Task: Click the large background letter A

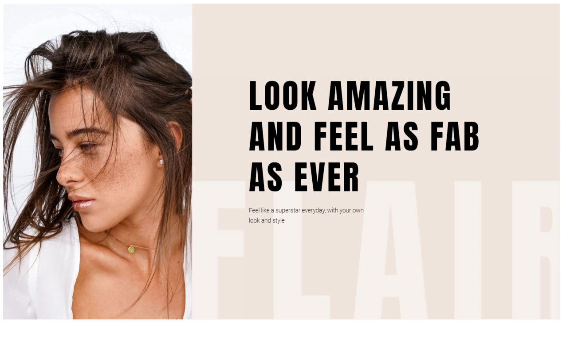Action: point(390,250)
